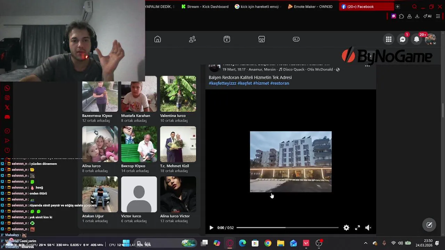Open browser profile account icon
This screenshot has height=250, width=445.
(410, 16)
